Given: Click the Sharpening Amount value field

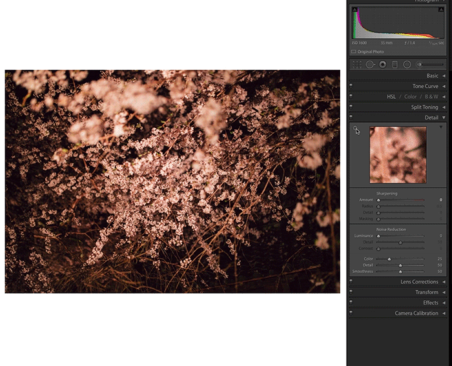Looking at the screenshot, I should pos(441,199).
